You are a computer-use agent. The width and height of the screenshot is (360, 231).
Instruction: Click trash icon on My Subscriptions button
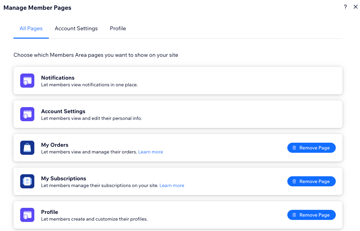pyautogui.click(x=294, y=181)
